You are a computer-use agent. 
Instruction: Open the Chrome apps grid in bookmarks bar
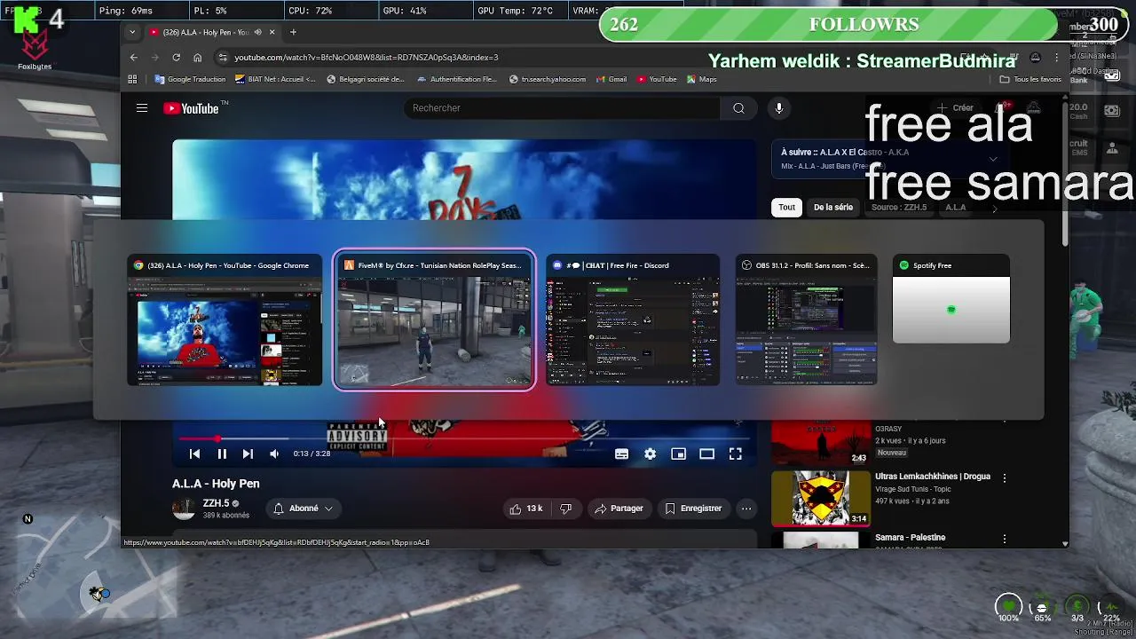click(132, 79)
